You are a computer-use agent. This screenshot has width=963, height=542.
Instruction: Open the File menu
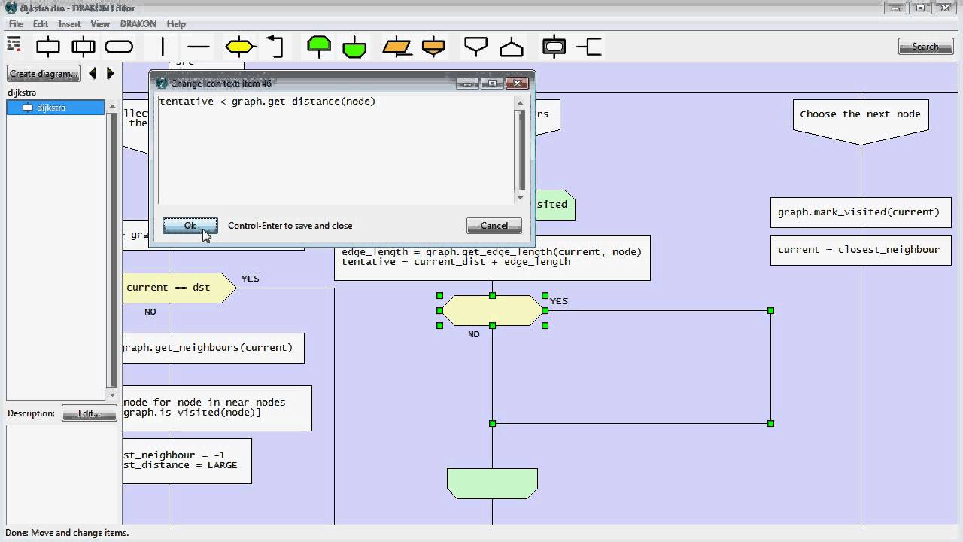[16, 24]
